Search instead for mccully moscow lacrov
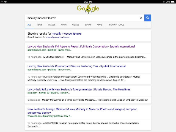 click(58, 37)
